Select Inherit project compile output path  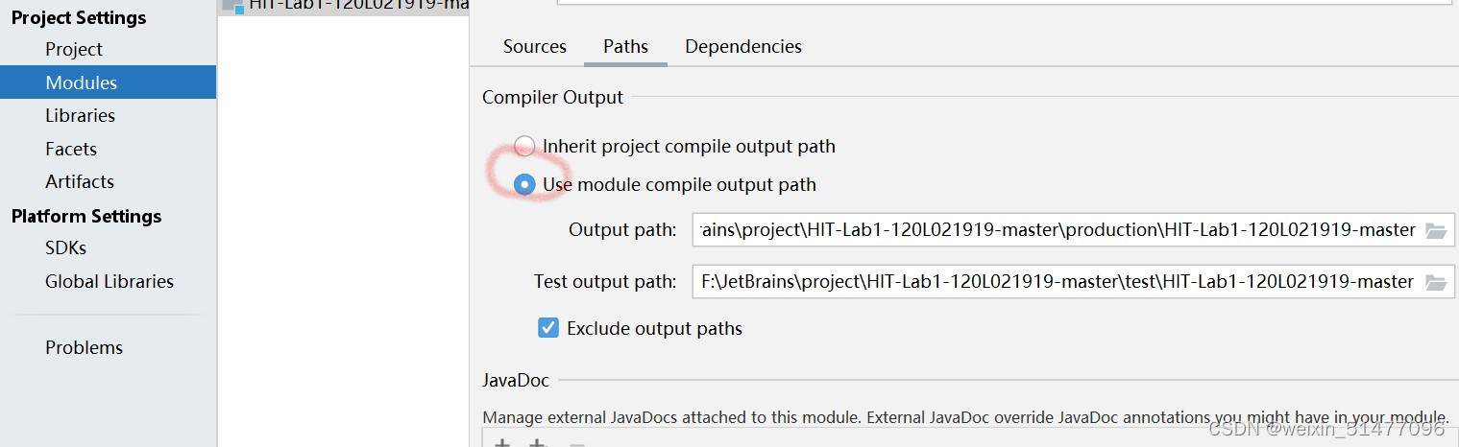click(524, 146)
